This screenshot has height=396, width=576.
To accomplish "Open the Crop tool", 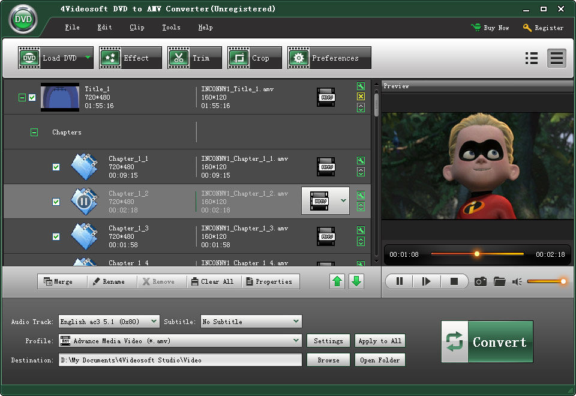I will click(x=254, y=58).
